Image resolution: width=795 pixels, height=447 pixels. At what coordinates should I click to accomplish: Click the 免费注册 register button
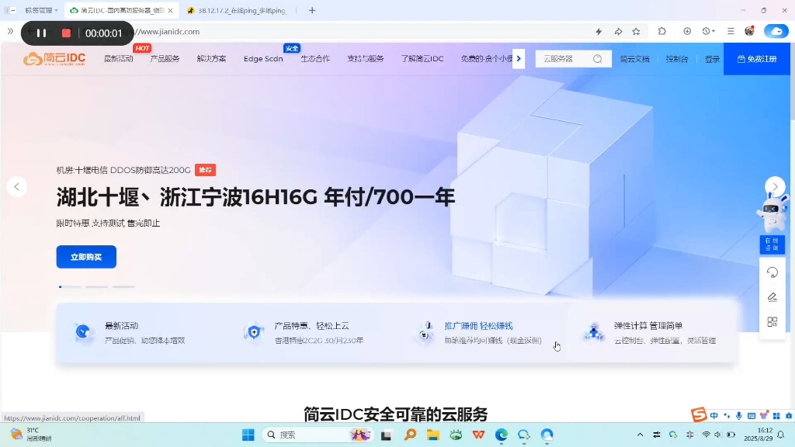(757, 59)
